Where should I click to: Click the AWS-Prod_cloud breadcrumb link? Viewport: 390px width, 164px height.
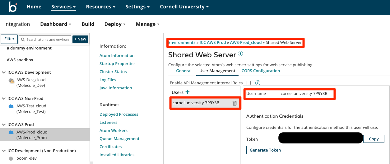pos(246,42)
